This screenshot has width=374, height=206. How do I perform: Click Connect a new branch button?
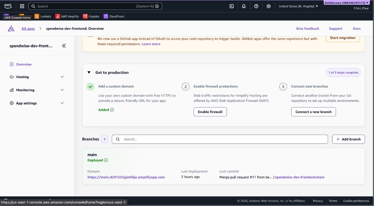313,112
